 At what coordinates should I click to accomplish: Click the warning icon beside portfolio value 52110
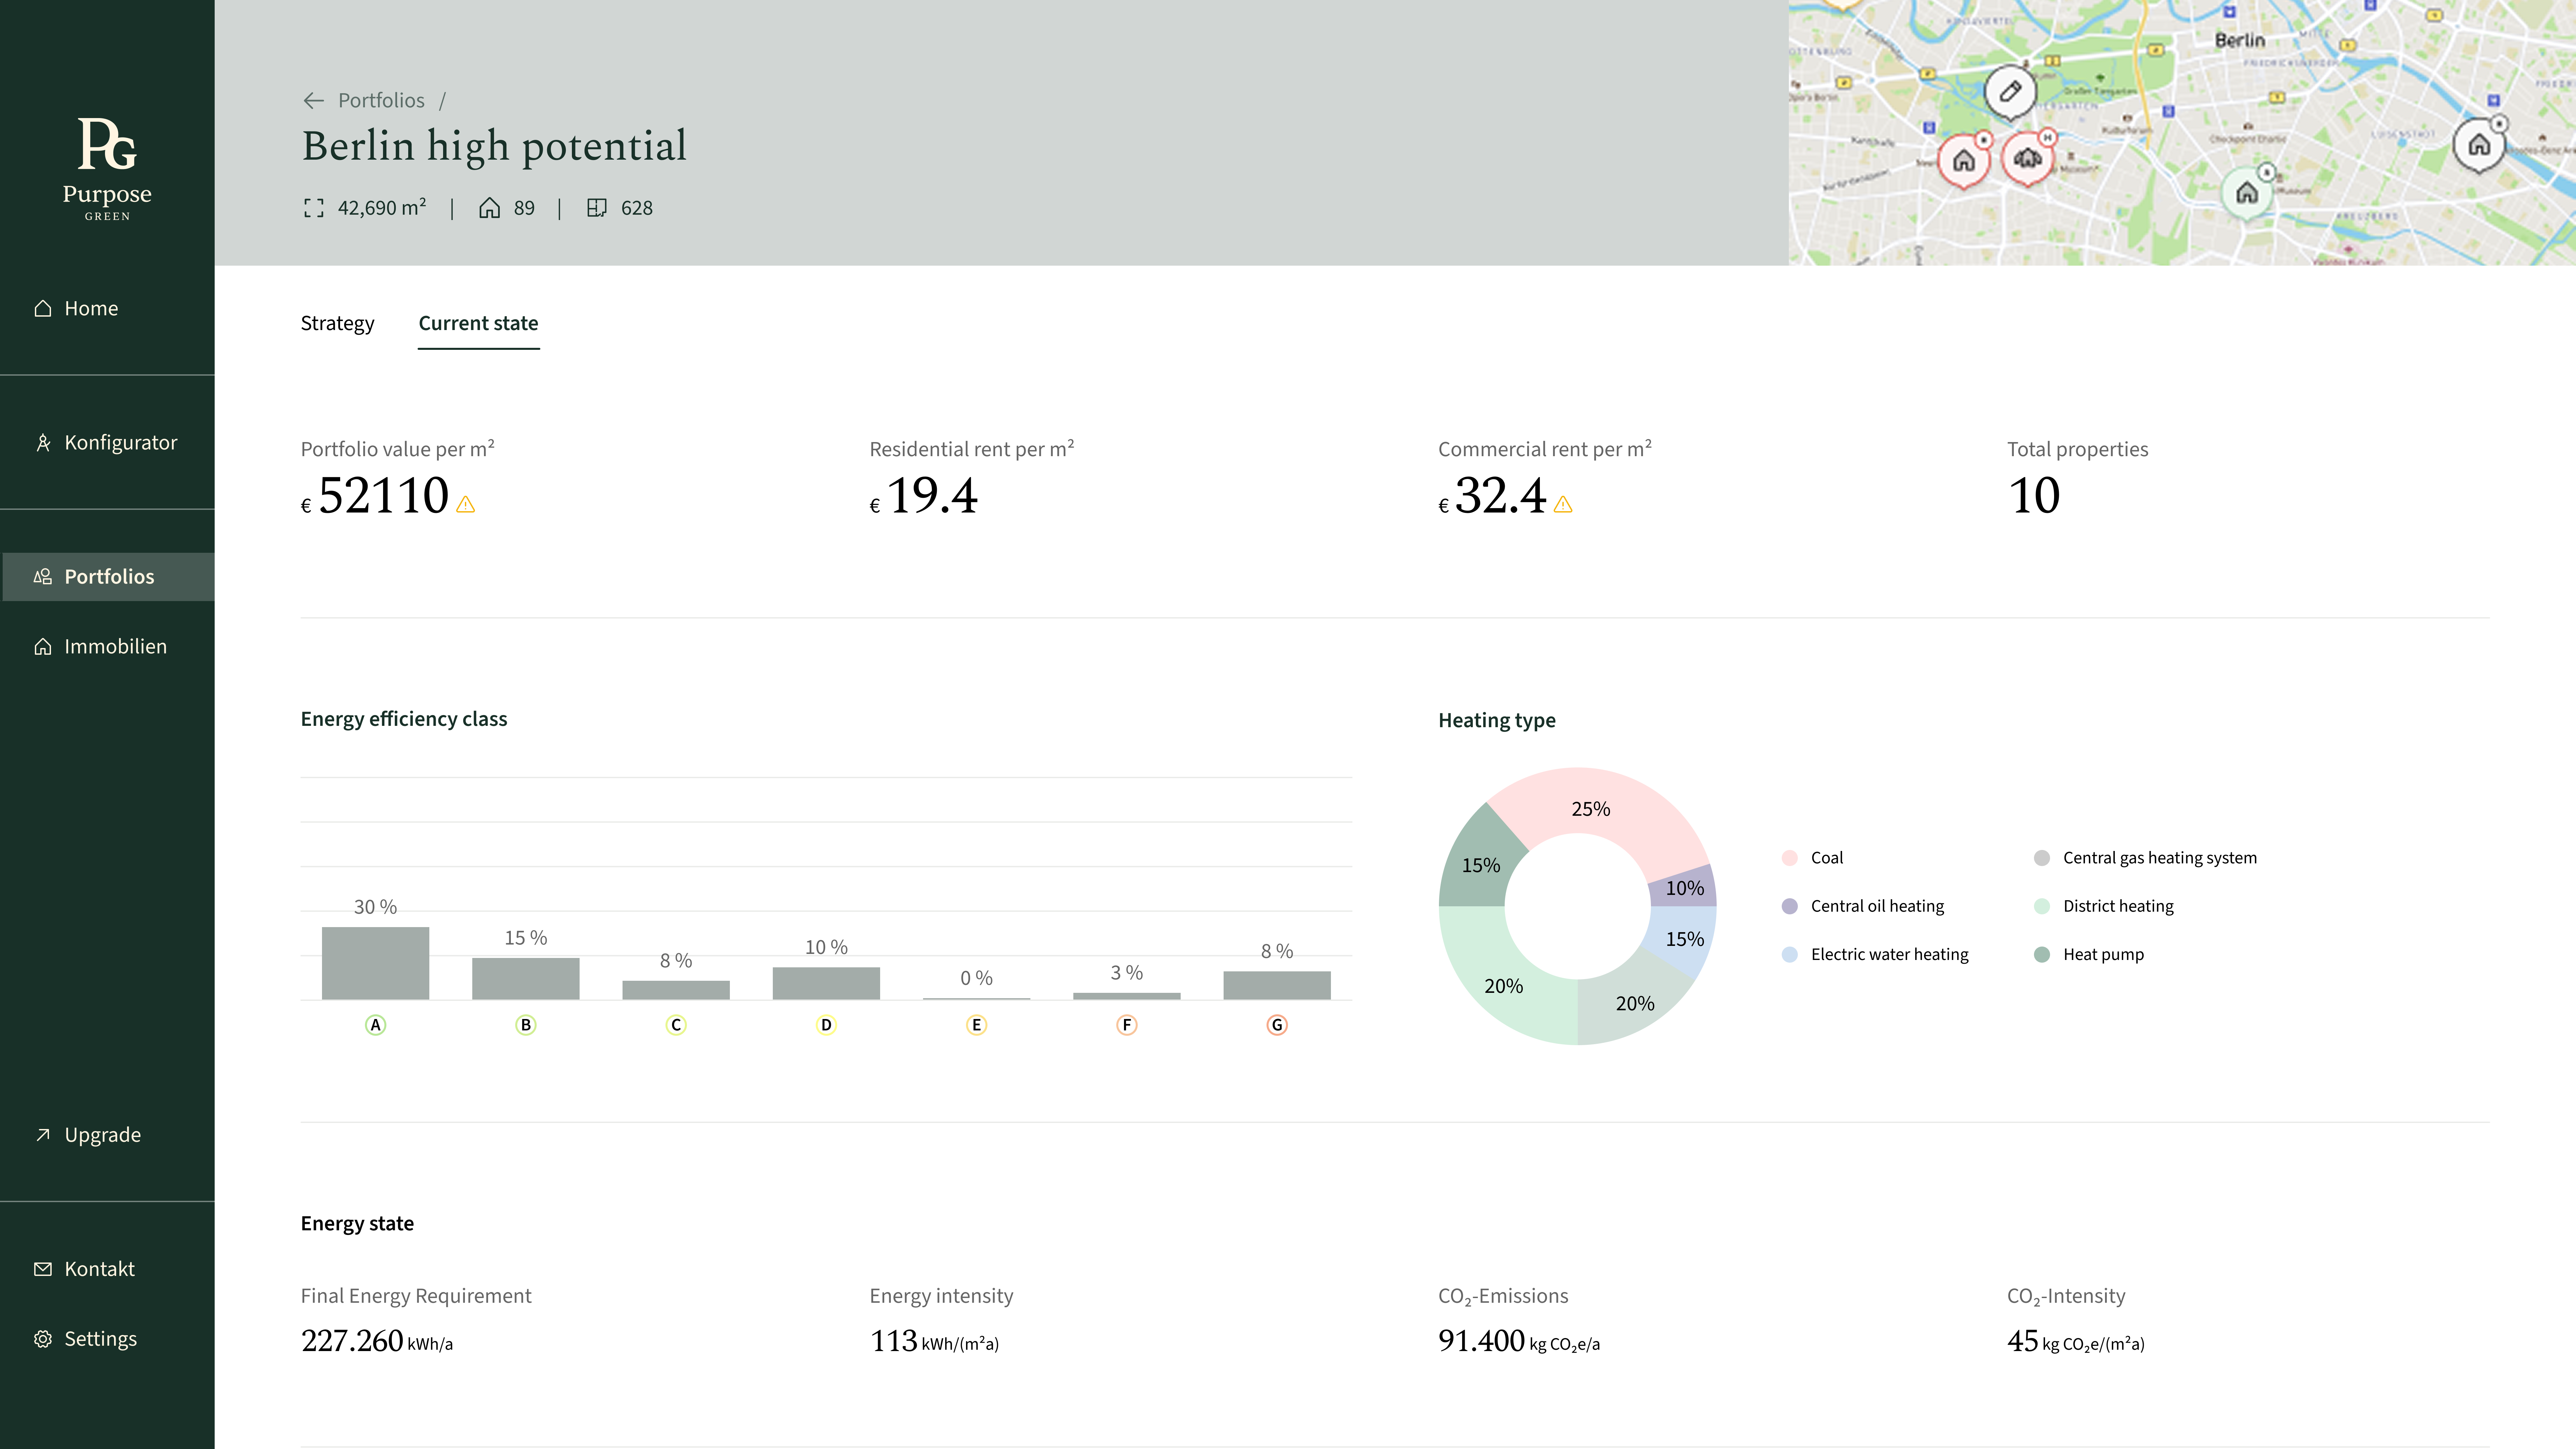466,505
